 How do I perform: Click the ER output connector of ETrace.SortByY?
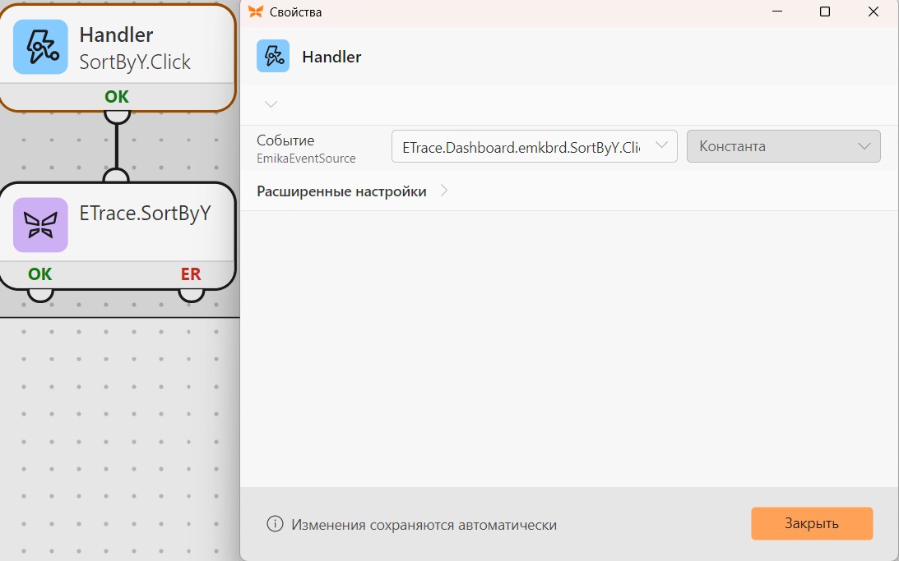point(191,295)
